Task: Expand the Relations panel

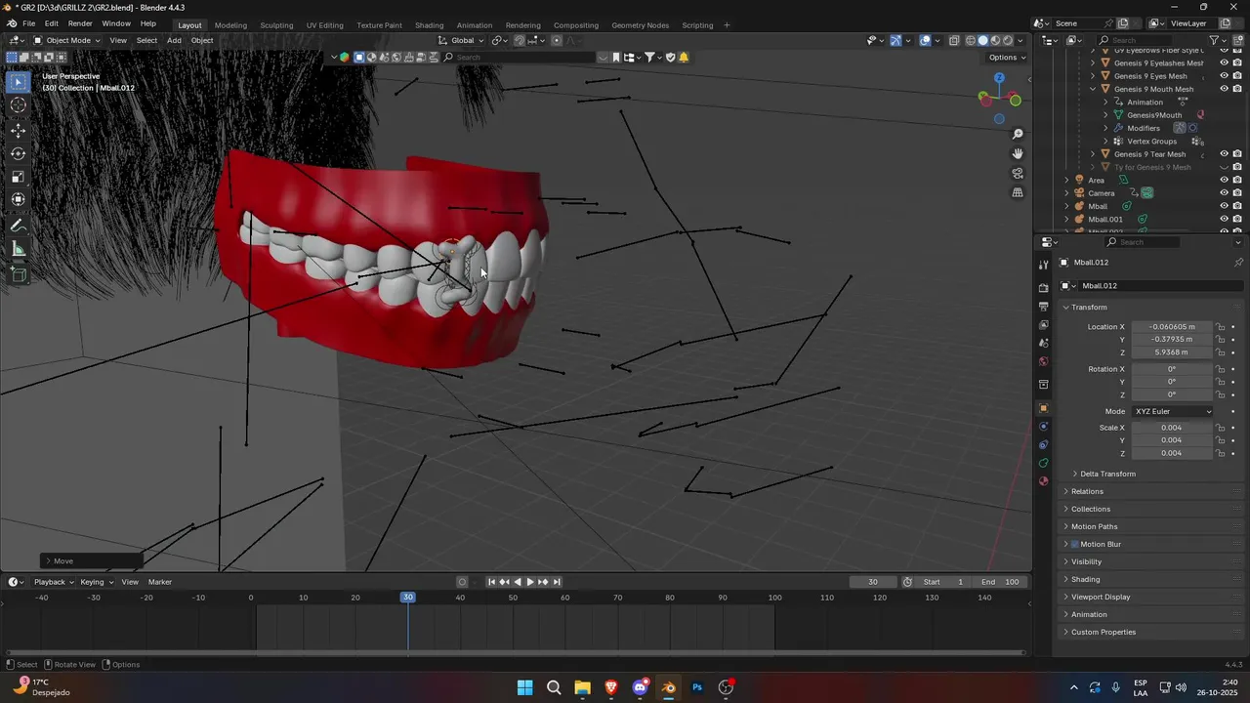Action: coord(1087,491)
